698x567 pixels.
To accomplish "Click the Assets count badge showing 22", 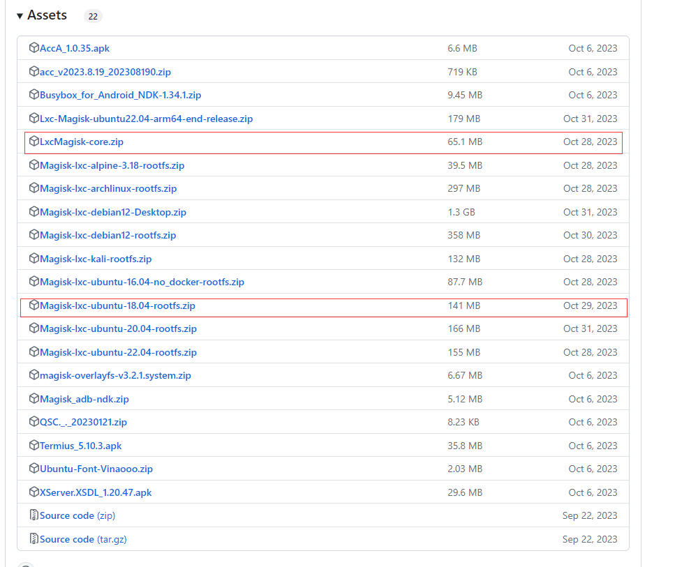I will [x=93, y=16].
